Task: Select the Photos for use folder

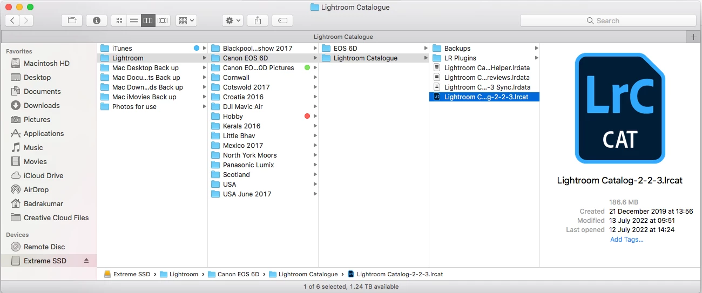Action: coord(134,106)
